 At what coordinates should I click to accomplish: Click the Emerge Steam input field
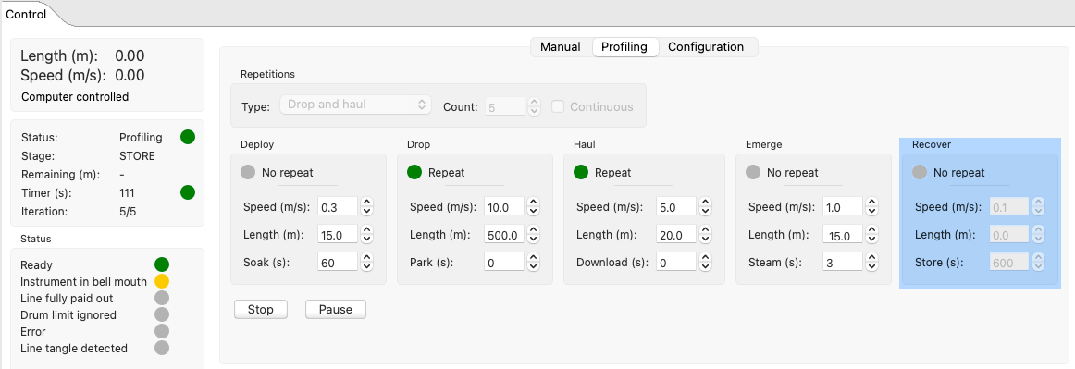coord(842,262)
